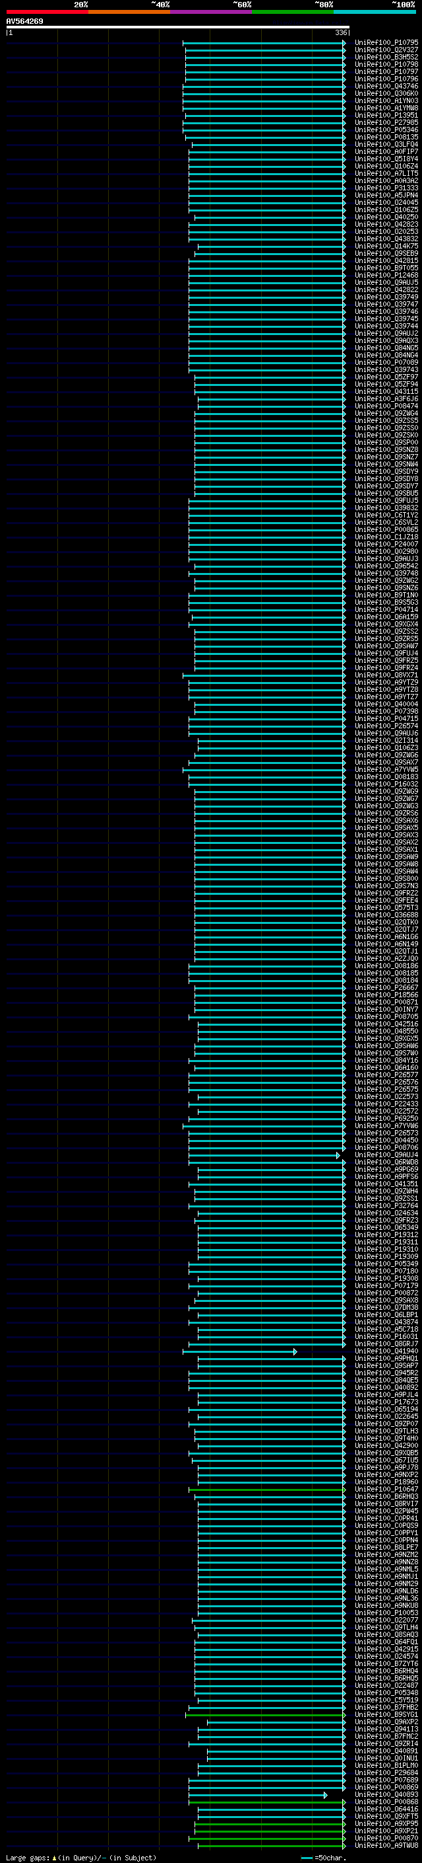This screenshot has height=1863, width=422.
Task: Select the UniRef100_P18566 hit label
Action: (386, 995)
